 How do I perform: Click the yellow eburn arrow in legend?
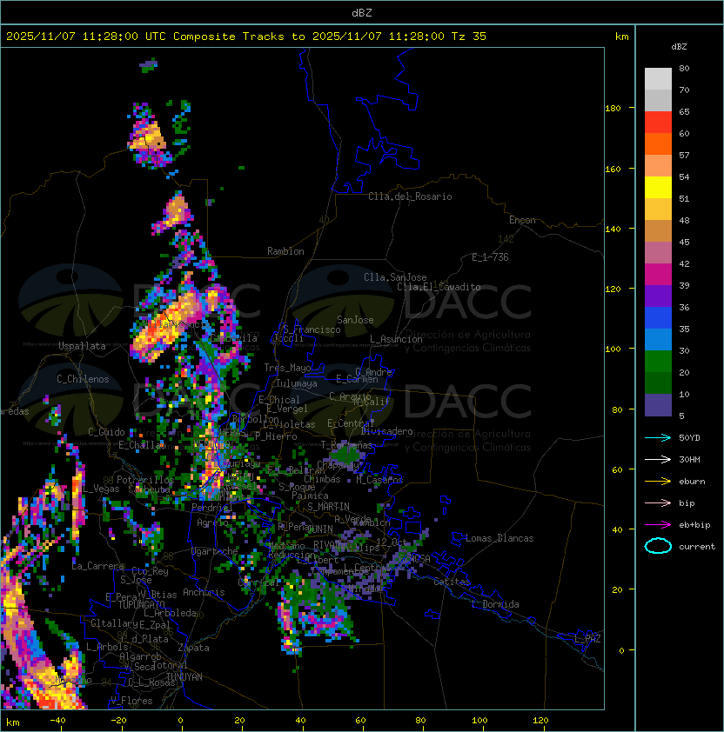point(658,482)
